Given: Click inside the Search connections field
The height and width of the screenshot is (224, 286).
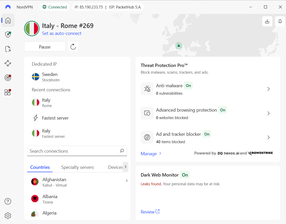Looking at the screenshot, I should pyautogui.click(x=72, y=151).
